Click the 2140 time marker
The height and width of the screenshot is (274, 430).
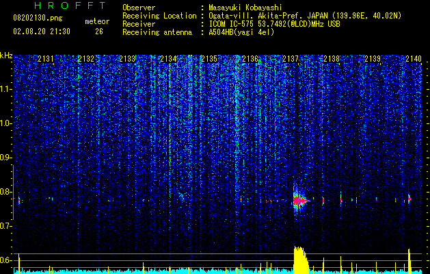click(x=414, y=59)
